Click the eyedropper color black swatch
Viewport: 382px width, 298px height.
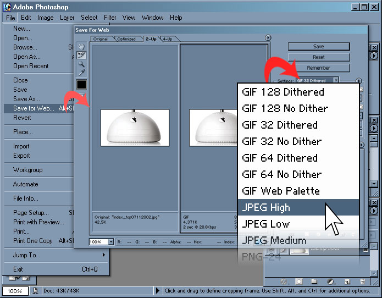81,85
